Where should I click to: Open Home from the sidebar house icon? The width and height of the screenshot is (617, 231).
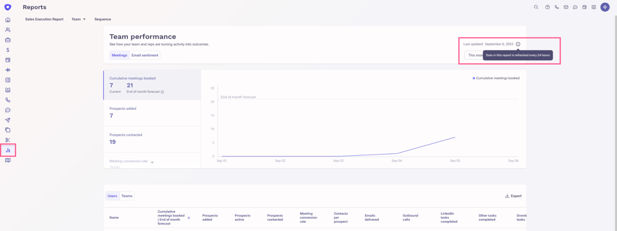tap(8, 20)
